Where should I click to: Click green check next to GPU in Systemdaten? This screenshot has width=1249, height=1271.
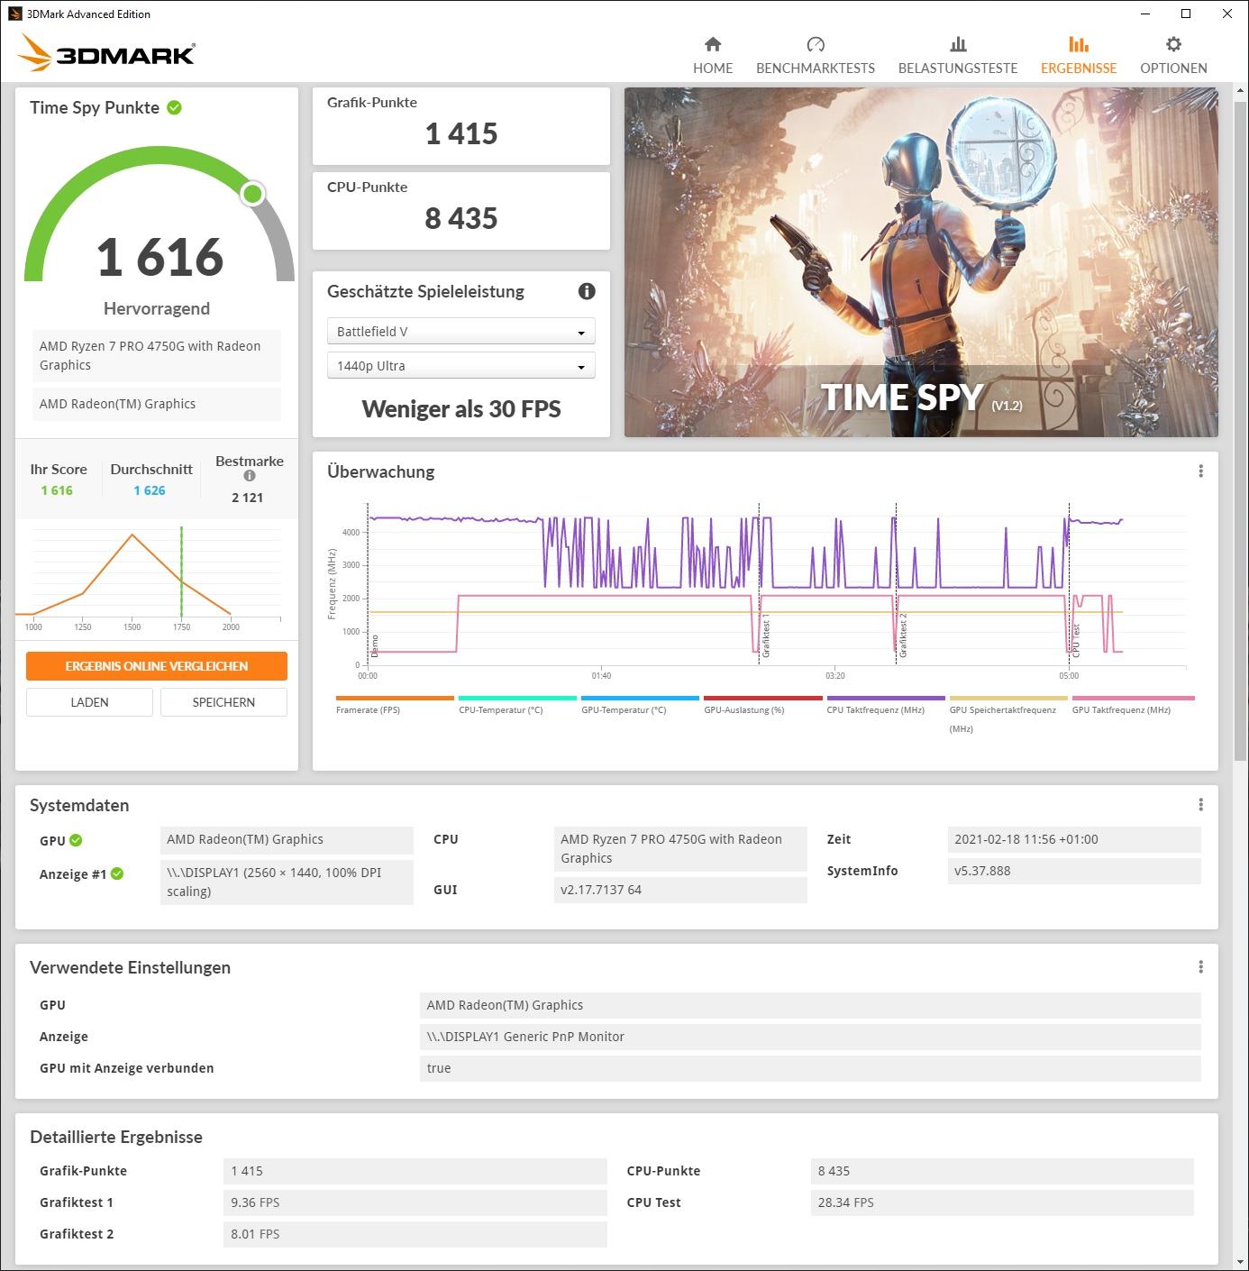click(76, 840)
